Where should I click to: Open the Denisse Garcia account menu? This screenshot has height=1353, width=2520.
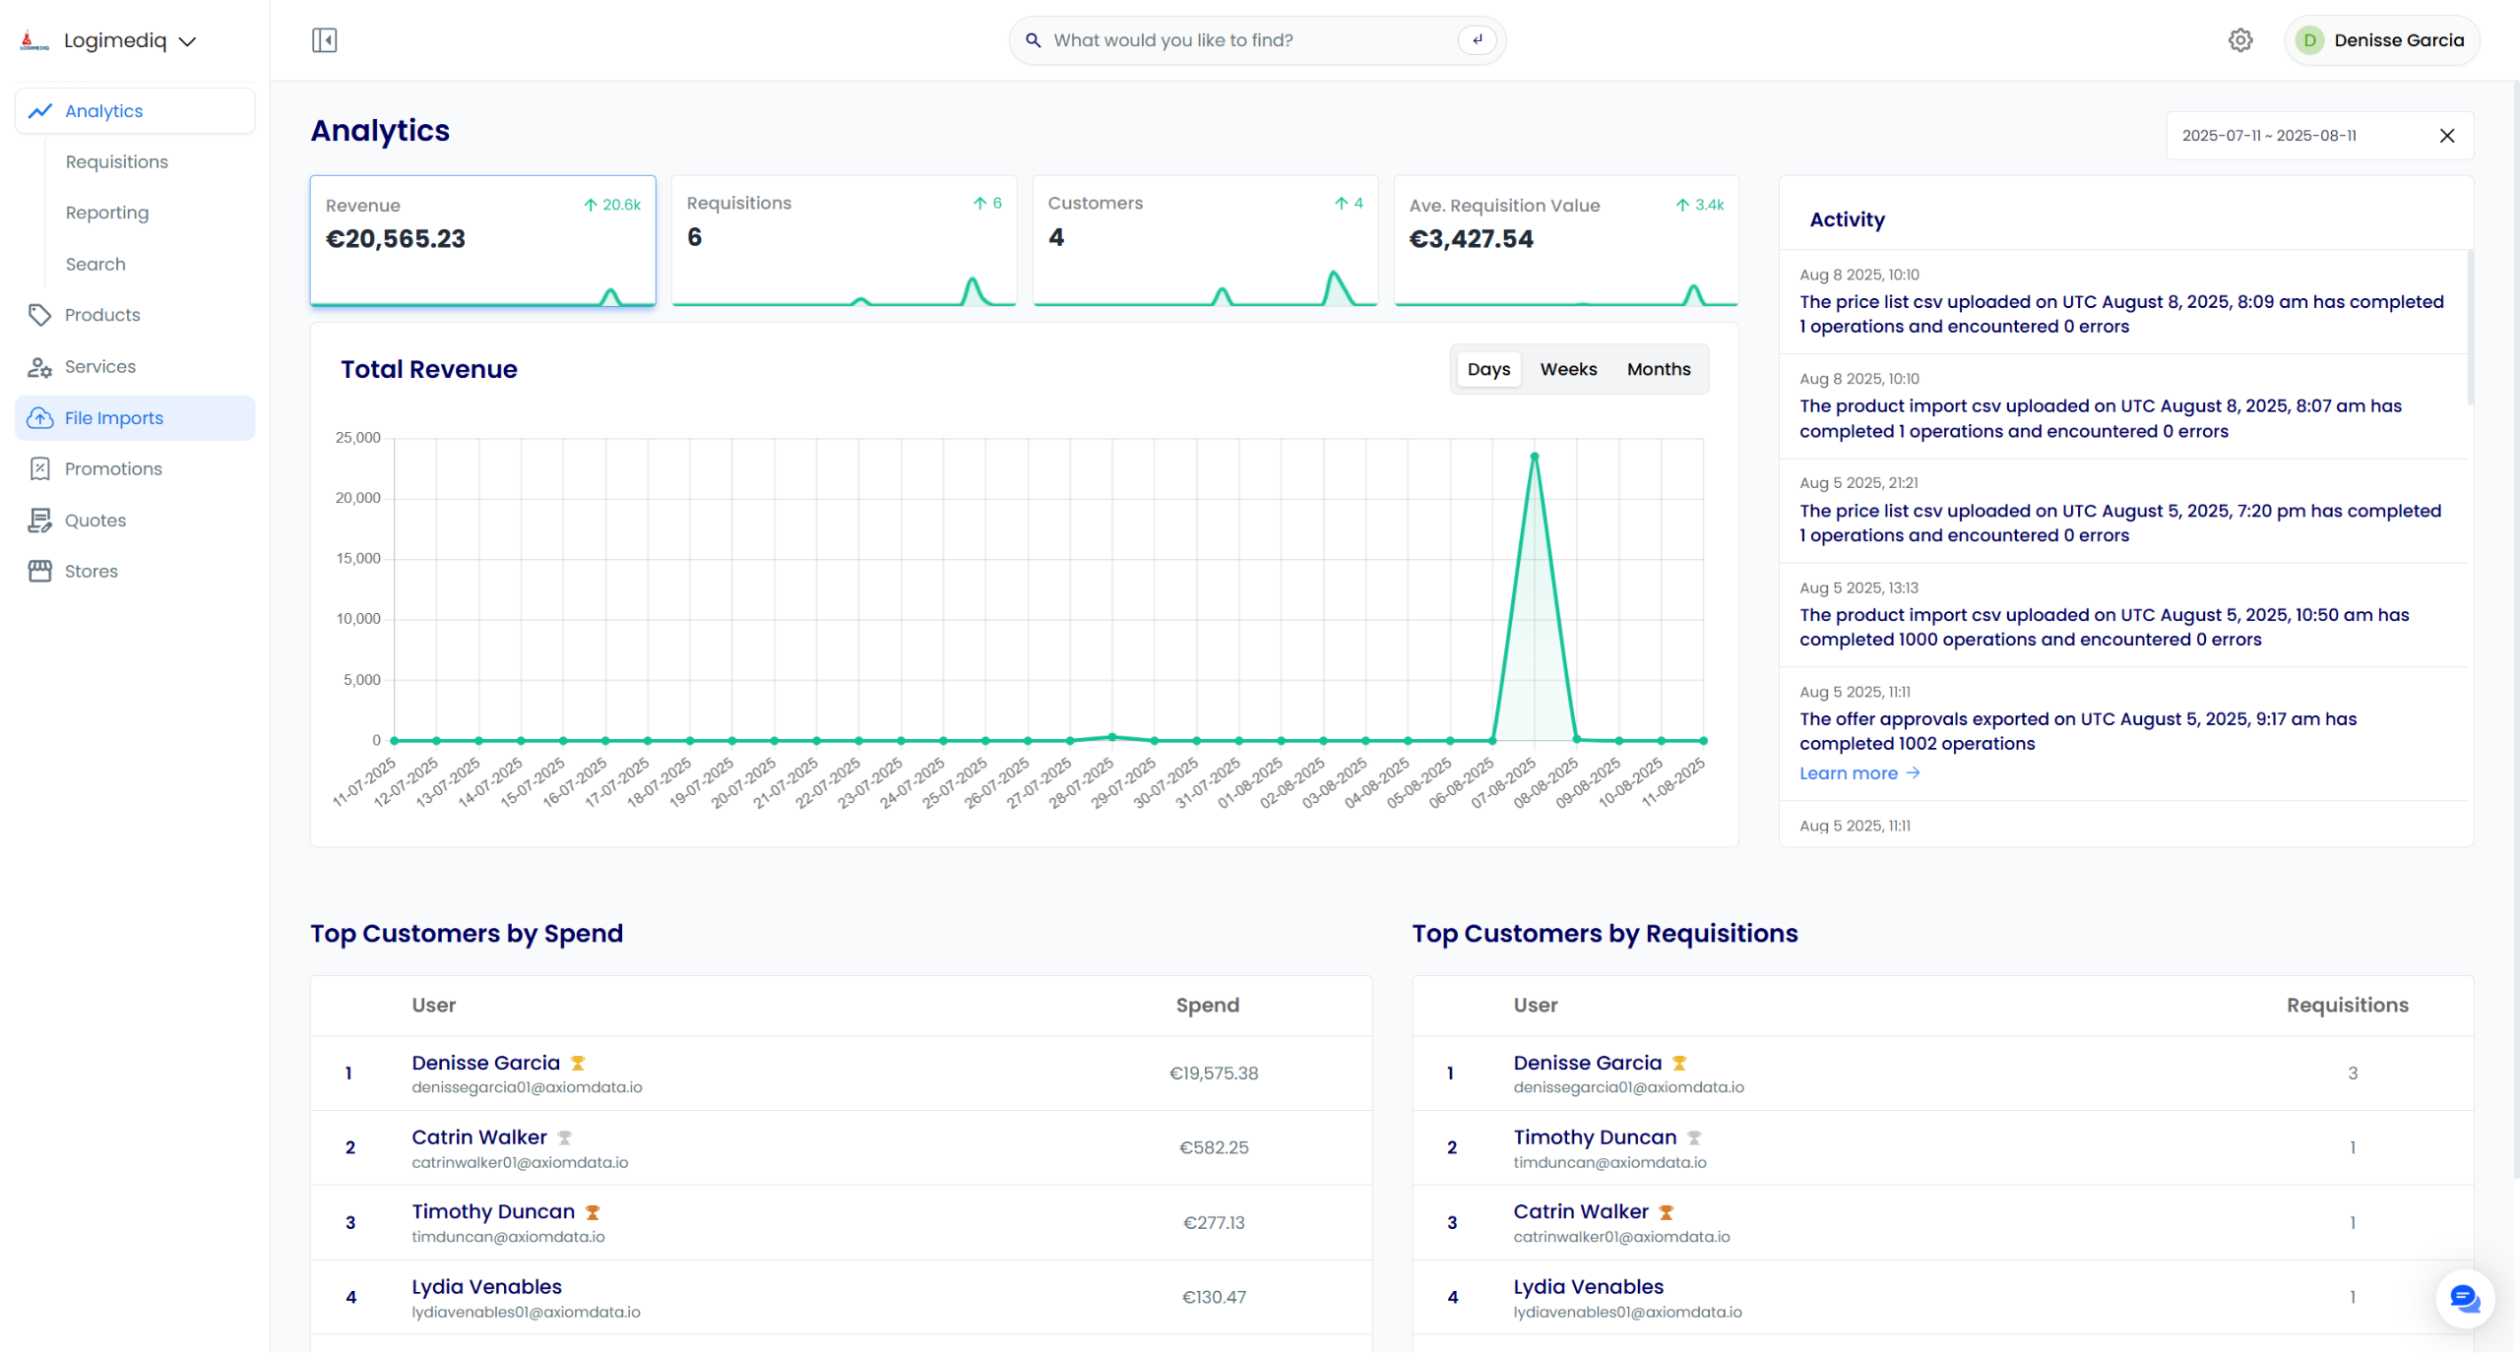tap(2380, 40)
